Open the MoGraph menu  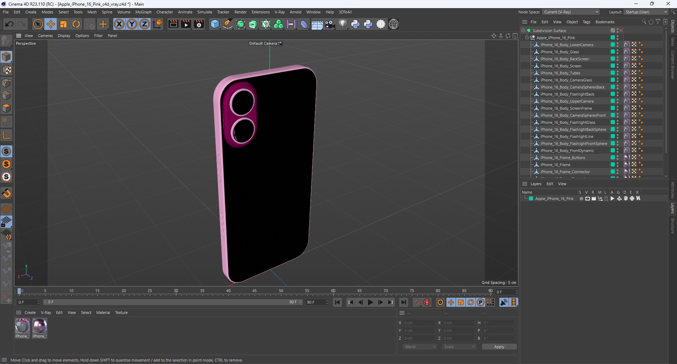pos(144,12)
